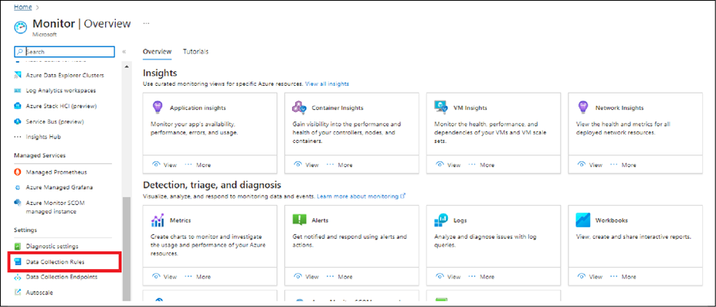Image resolution: width=716 pixels, height=307 pixels.
Task: Click the sidebar Search input field
Action: 64,52
